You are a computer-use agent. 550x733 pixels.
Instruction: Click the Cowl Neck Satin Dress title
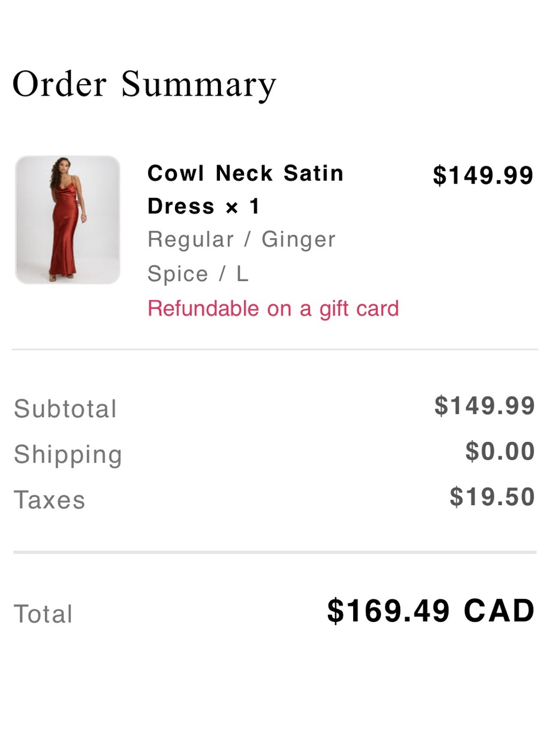coord(245,190)
